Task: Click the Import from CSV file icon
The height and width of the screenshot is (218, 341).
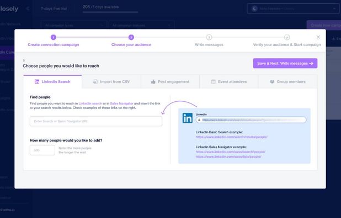Action: click(95, 82)
